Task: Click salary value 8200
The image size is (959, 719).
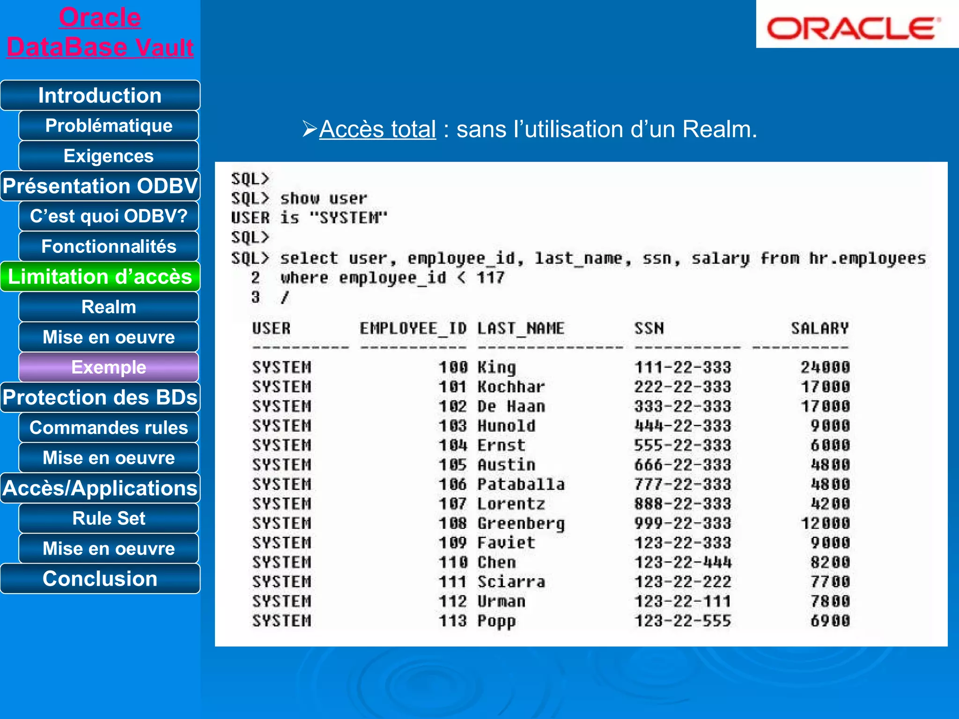Action: coord(830,562)
